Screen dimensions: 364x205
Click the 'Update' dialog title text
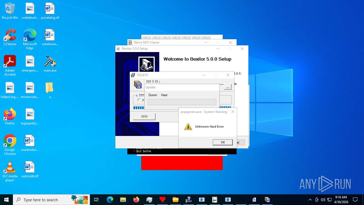point(150,87)
